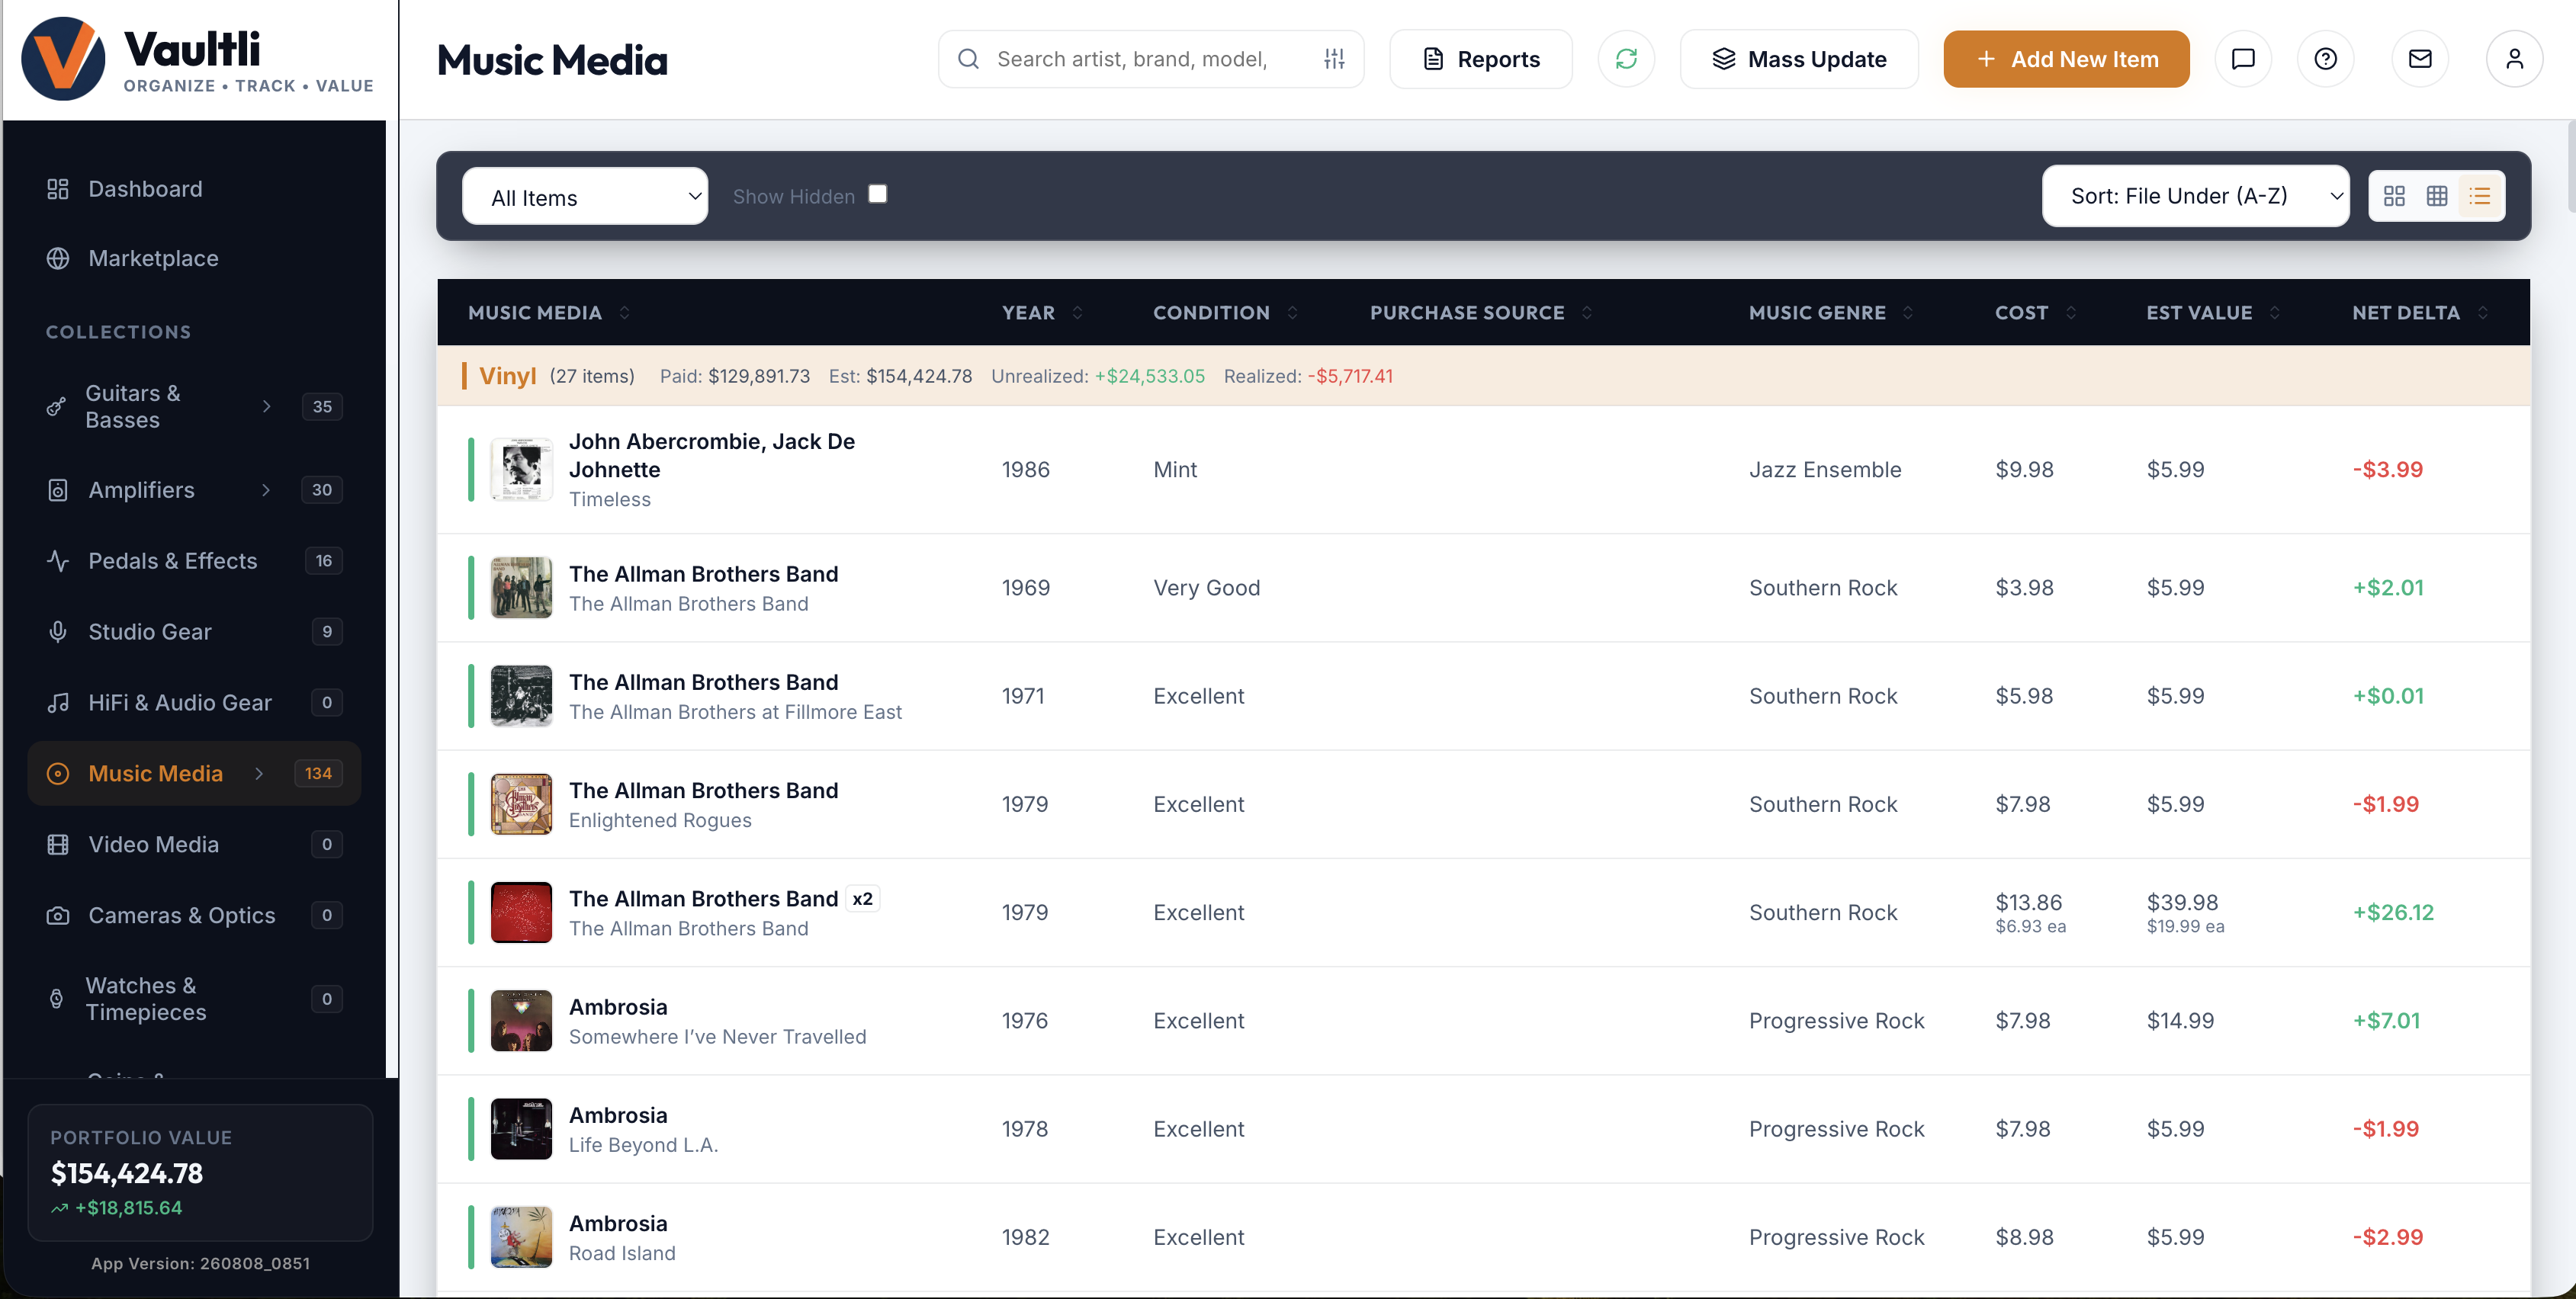
Task: Click the 134 Music Media count badge
Action: pos(318,774)
